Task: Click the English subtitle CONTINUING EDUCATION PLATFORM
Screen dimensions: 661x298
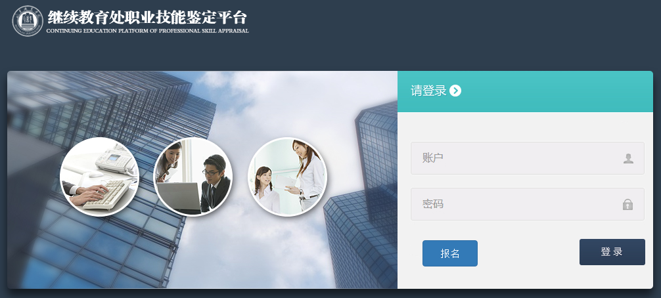Action: [x=148, y=31]
